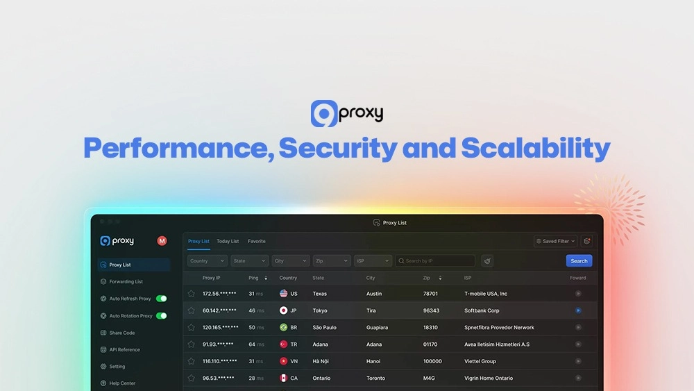This screenshot has height=391, width=694.
Task: Open the Proxy List sidebar item
Action: tap(134, 265)
